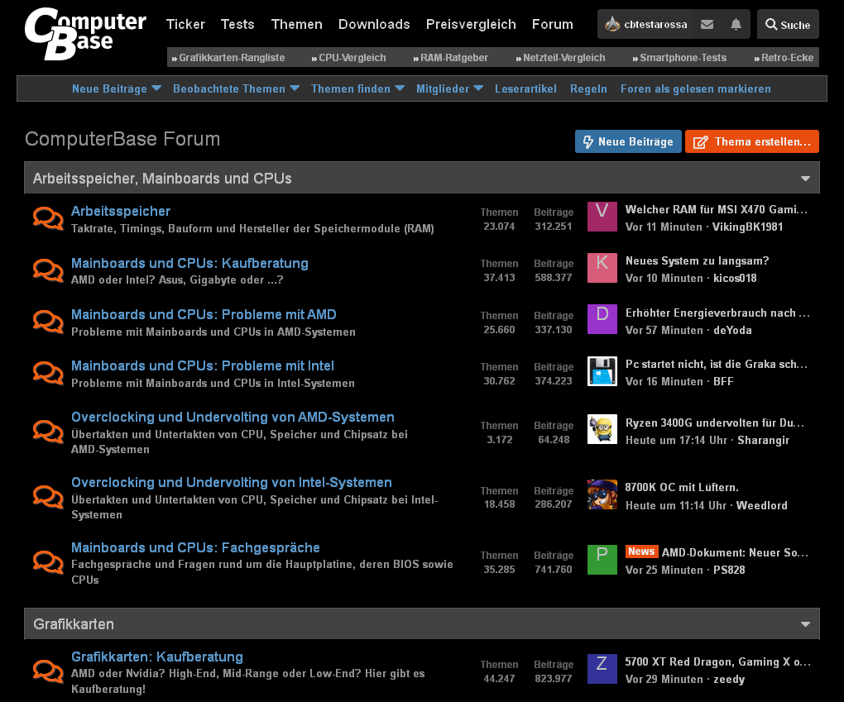The height and width of the screenshot is (702, 844).
Task: Open Mainboards und CPUs: Probleme mit AMD
Action: click(x=204, y=314)
